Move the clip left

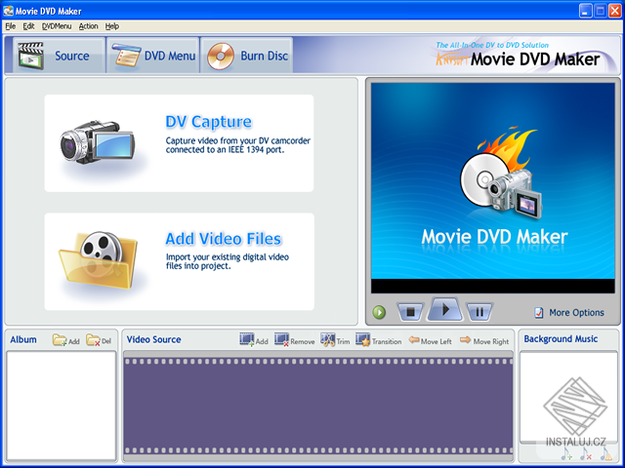[x=430, y=341]
